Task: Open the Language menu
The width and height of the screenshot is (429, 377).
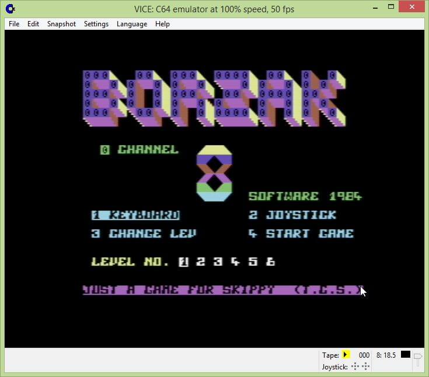Action: pyautogui.click(x=132, y=24)
